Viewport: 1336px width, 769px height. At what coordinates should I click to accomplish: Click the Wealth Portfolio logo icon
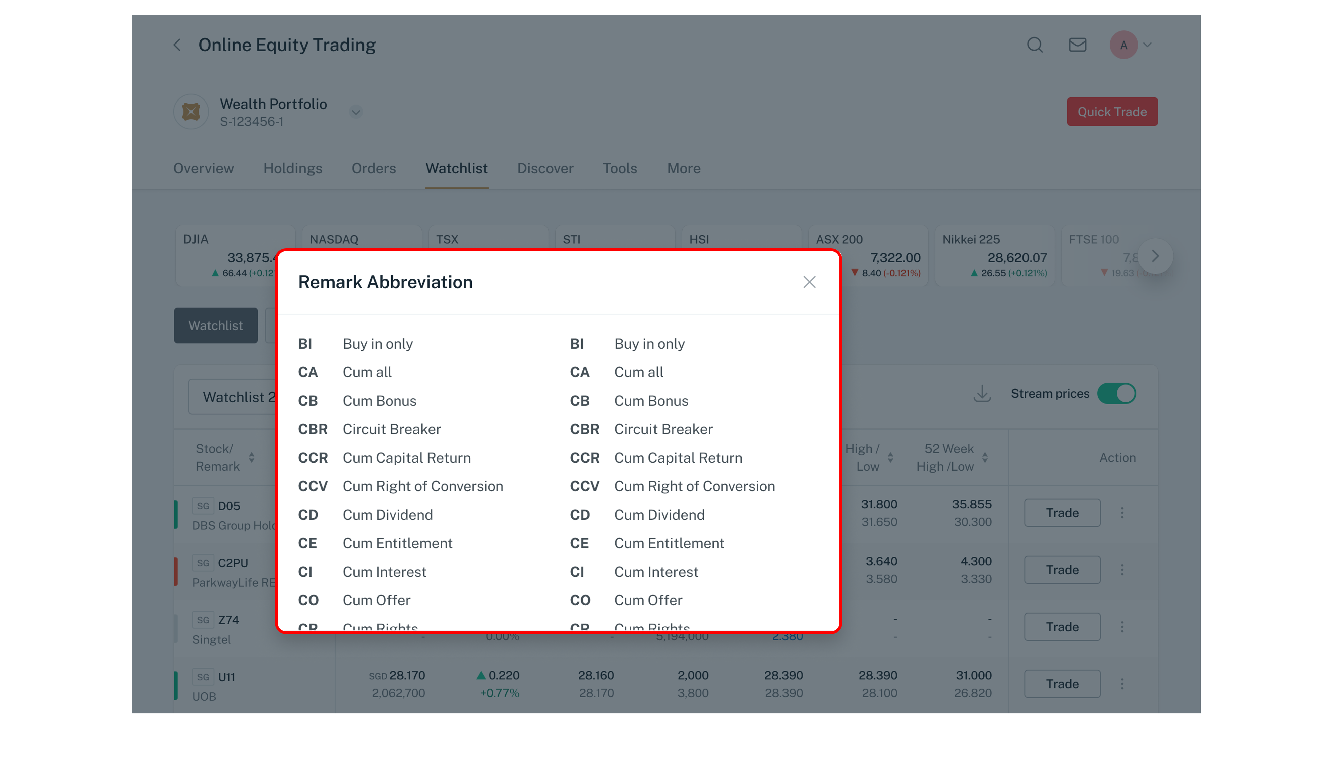[191, 112]
